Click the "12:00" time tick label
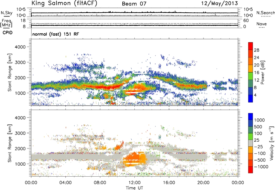The width and height of the screenshot is (275, 190). 134,183
